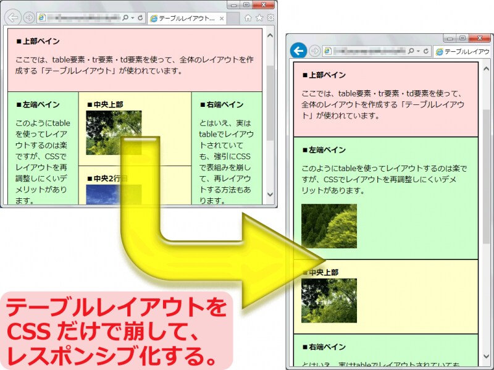Click Back button in left browser window
This screenshot has width=494, height=370.
tap(13, 18)
